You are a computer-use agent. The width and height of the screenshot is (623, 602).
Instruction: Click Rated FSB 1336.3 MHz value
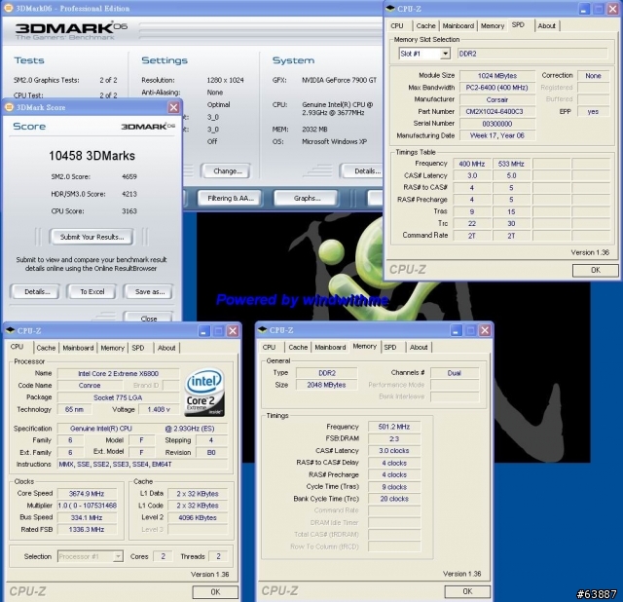coord(87,530)
